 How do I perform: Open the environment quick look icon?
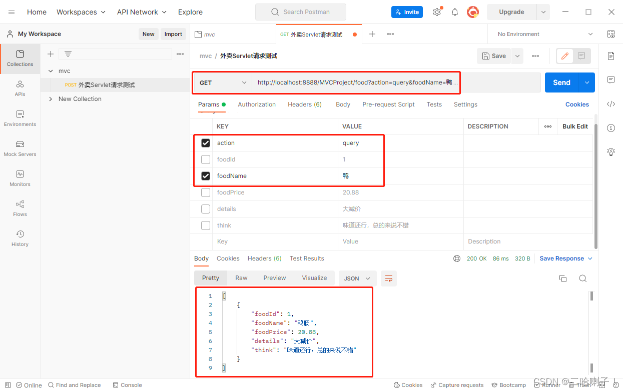[611, 34]
